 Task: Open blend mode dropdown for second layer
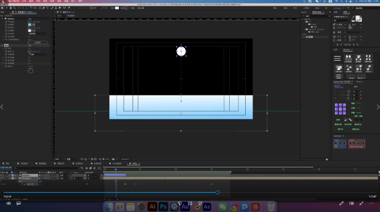click(x=64, y=178)
